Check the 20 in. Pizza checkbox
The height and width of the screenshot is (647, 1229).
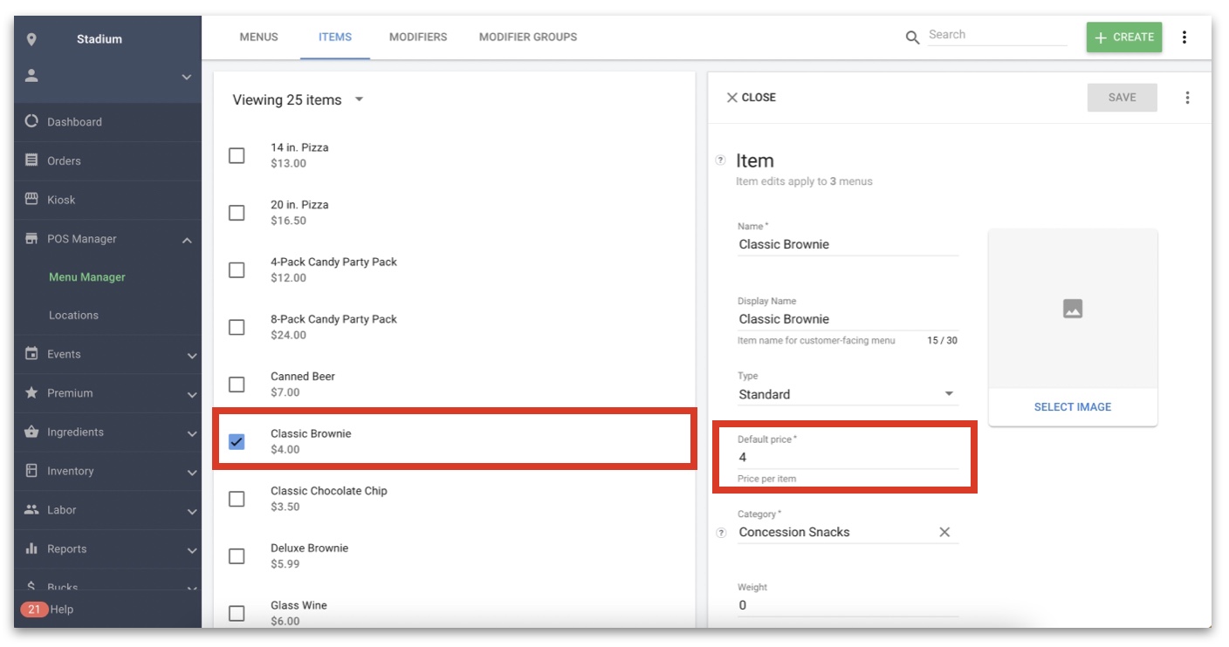coord(237,213)
